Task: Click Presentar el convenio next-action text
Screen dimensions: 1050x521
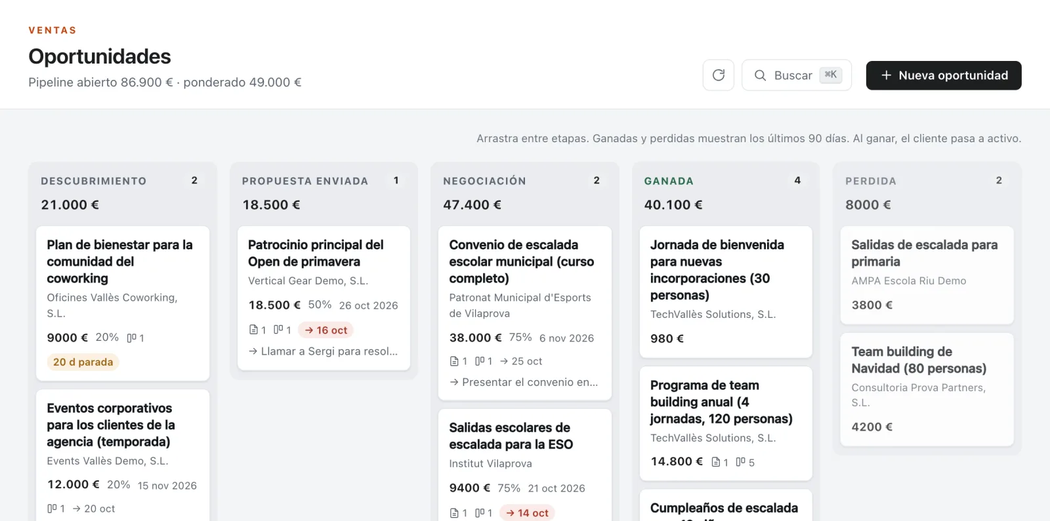Action: pyautogui.click(x=524, y=382)
